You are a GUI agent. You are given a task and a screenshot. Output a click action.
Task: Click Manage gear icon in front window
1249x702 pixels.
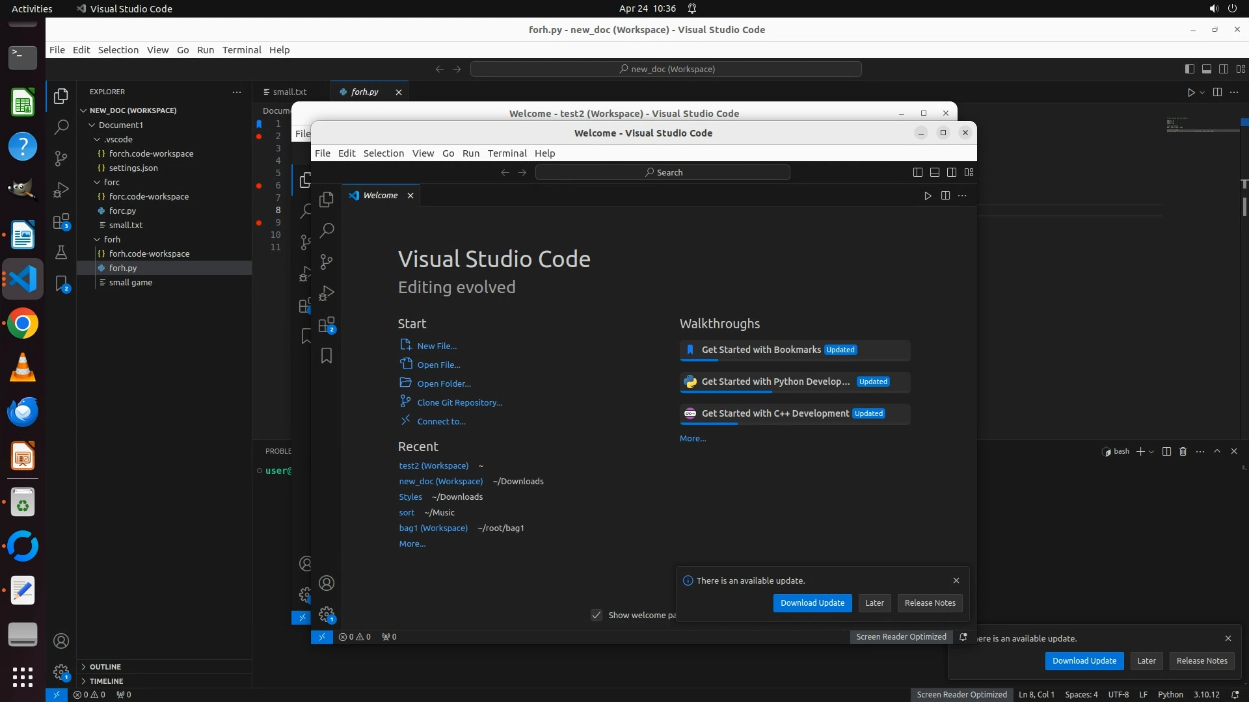(327, 614)
